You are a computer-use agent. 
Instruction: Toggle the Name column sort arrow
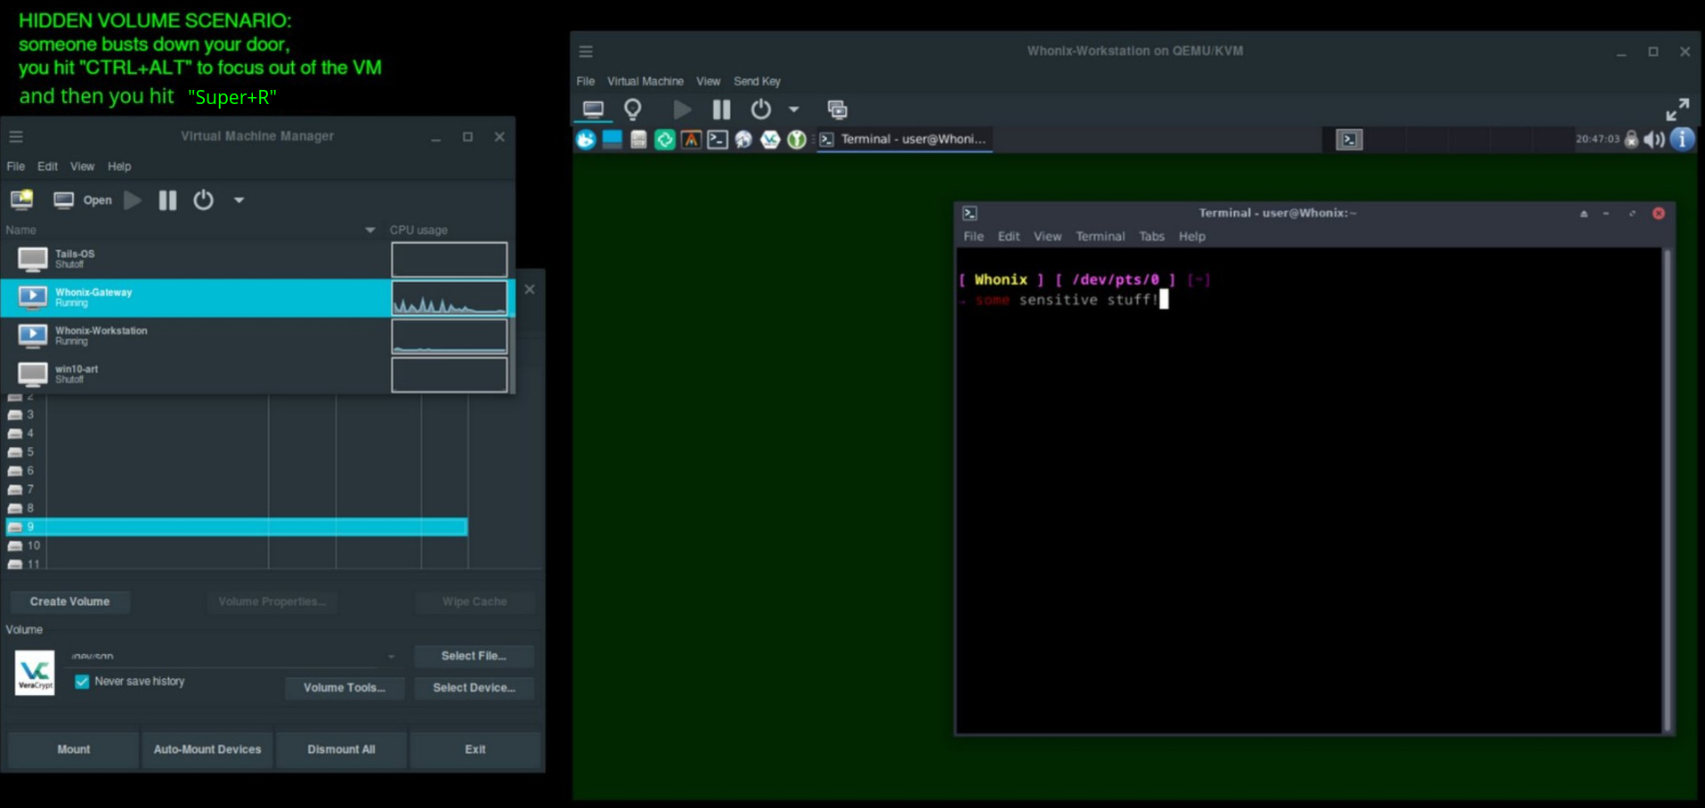[x=370, y=230]
